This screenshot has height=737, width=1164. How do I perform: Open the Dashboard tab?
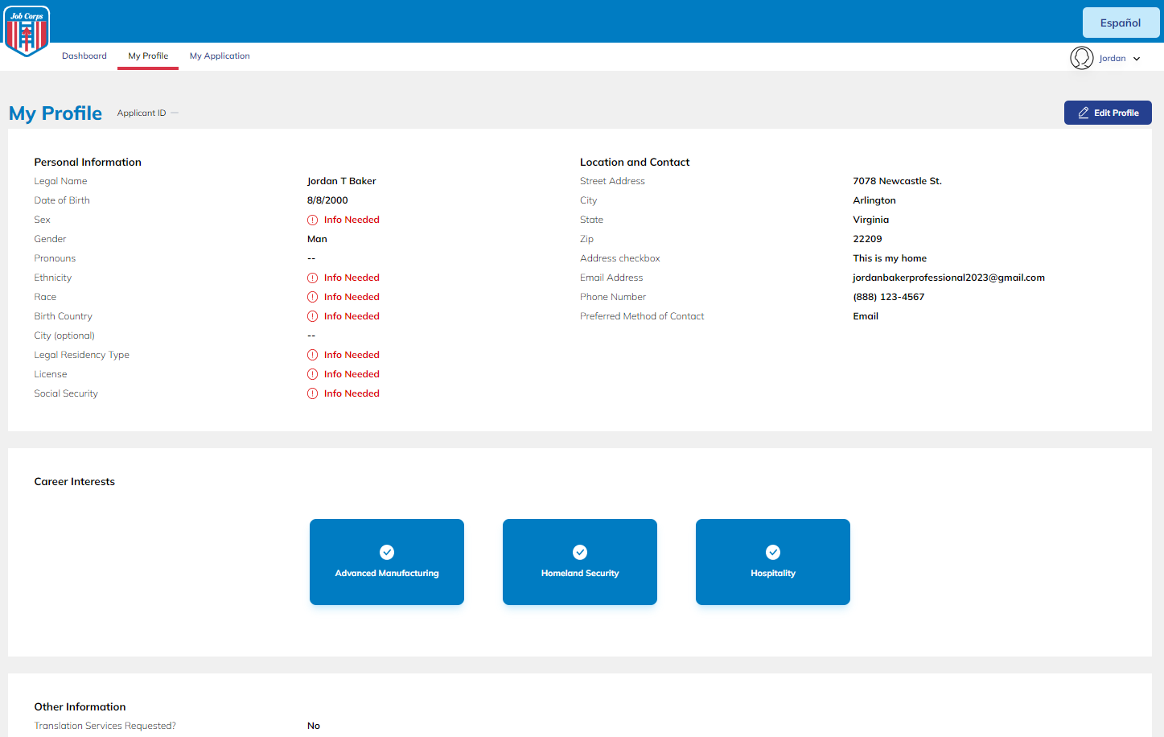(x=84, y=56)
